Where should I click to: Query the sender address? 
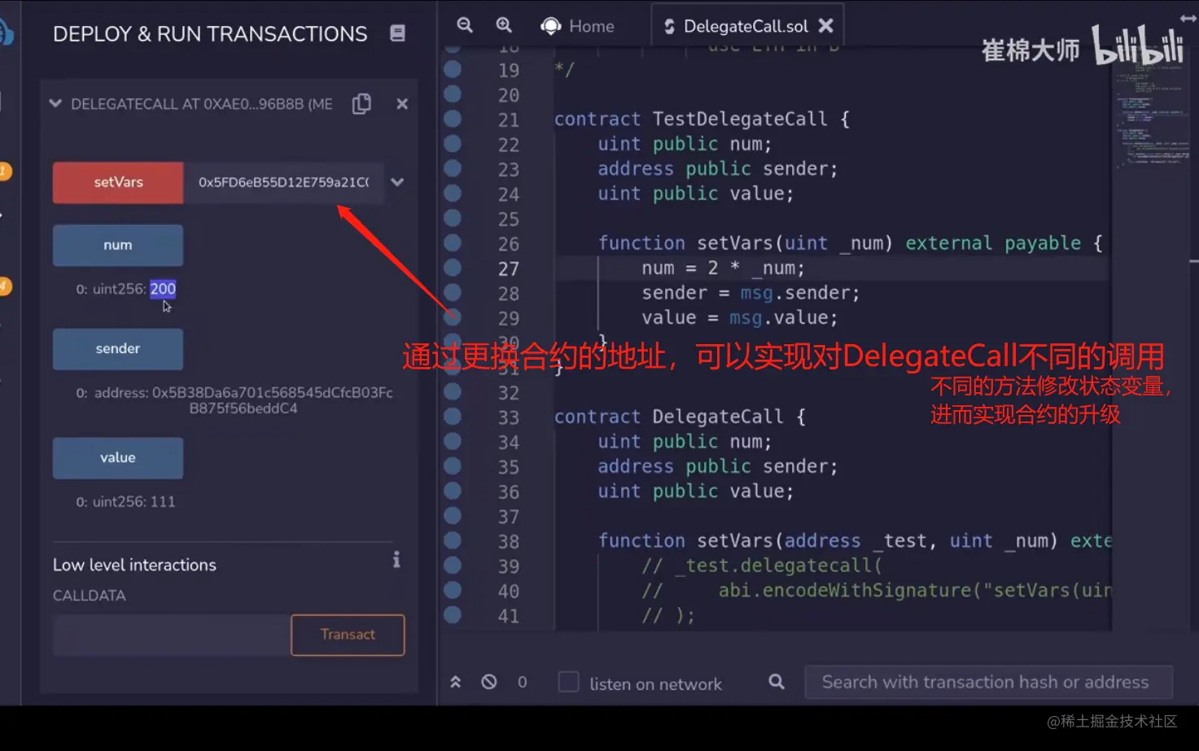118,348
